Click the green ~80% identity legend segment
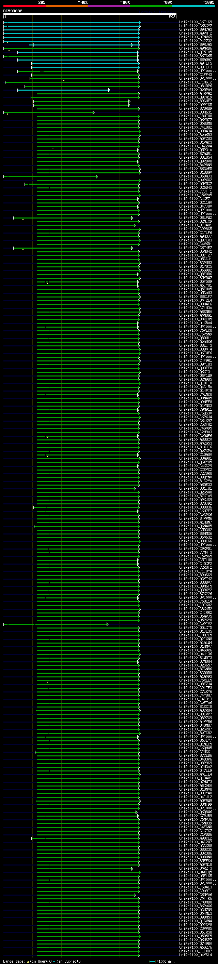This screenshot has width=218, height=964. (x=151, y=6)
